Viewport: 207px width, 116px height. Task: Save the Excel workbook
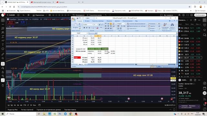77,18
